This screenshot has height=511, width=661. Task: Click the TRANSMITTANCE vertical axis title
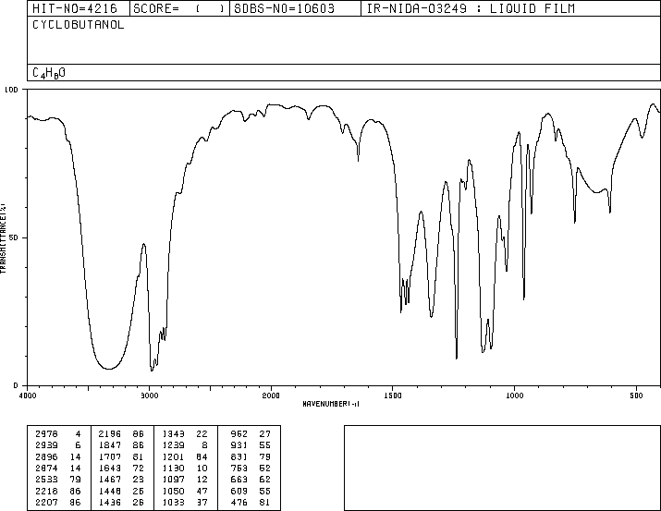pyautogui.click(x=3, y=238)
